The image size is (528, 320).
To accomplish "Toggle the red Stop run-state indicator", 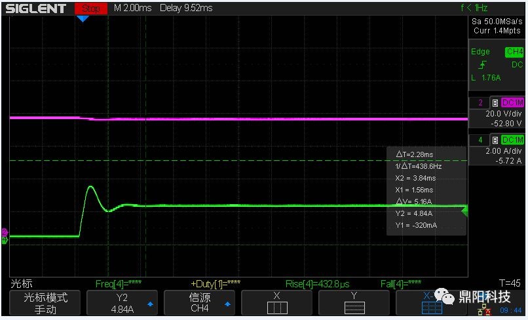I will 91,9.
